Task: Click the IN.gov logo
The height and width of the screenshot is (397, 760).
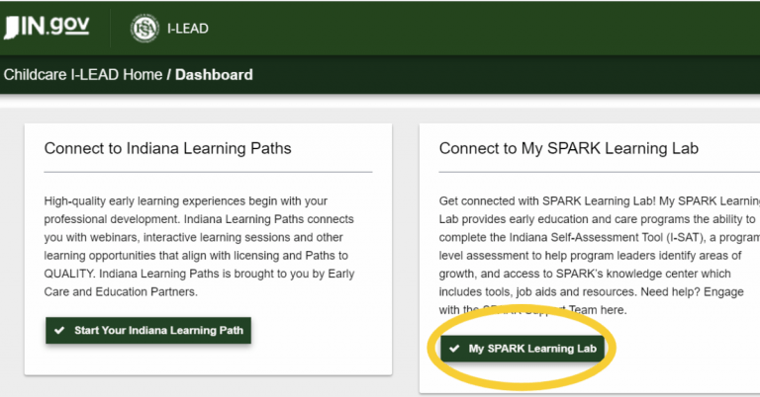Action: click(x=47, y=27)
